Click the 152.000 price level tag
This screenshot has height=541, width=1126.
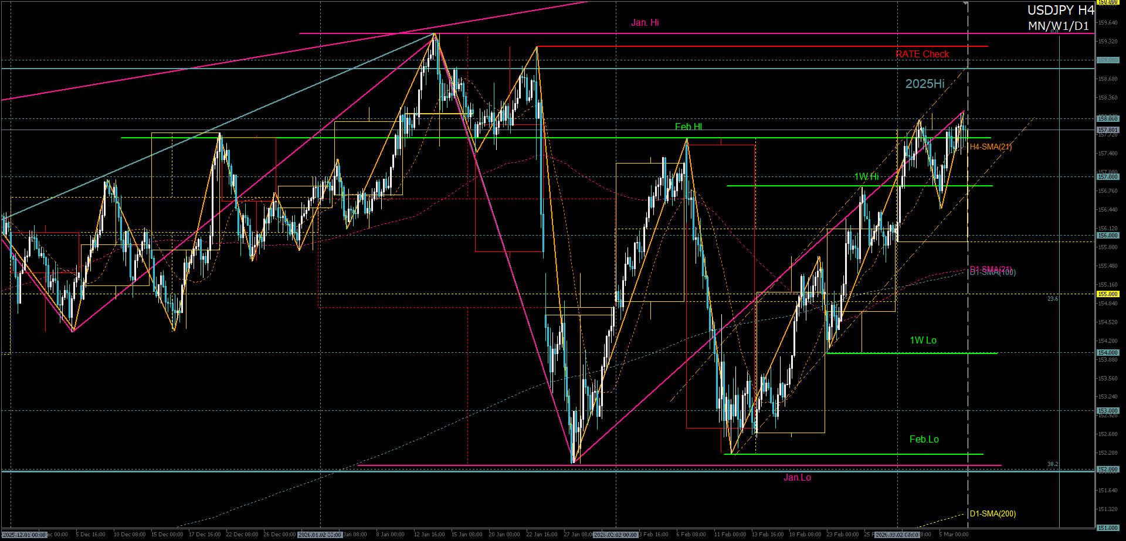pos(1108,469)
